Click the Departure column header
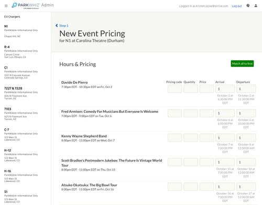Image resolution: width=262 pixels, height=205 pixels. (x=243, y=82)
